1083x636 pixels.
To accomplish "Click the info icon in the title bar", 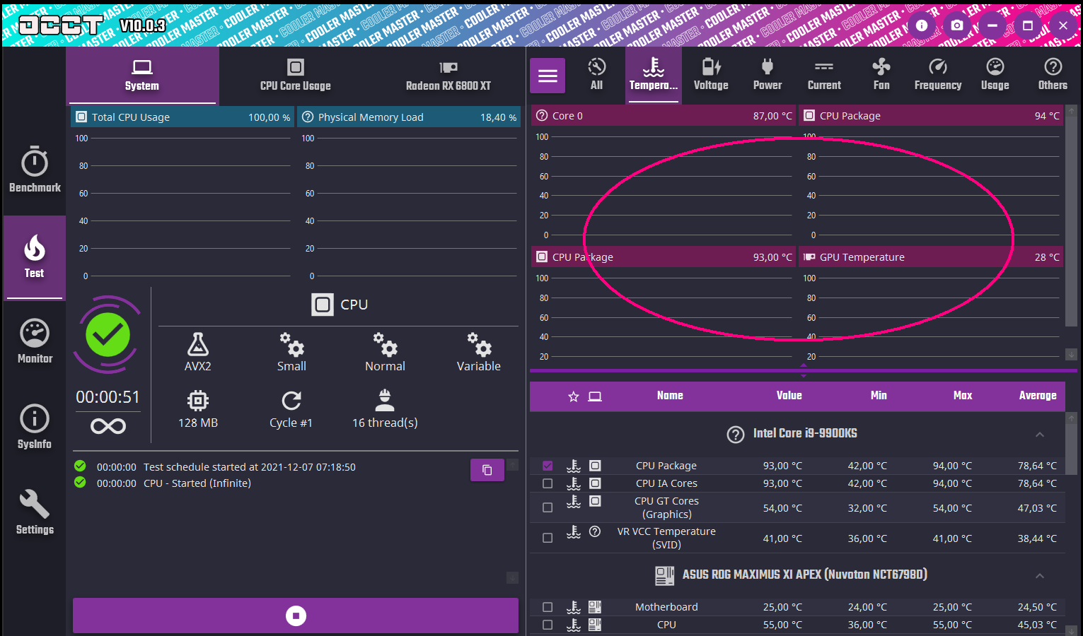I will coord(922,25).
